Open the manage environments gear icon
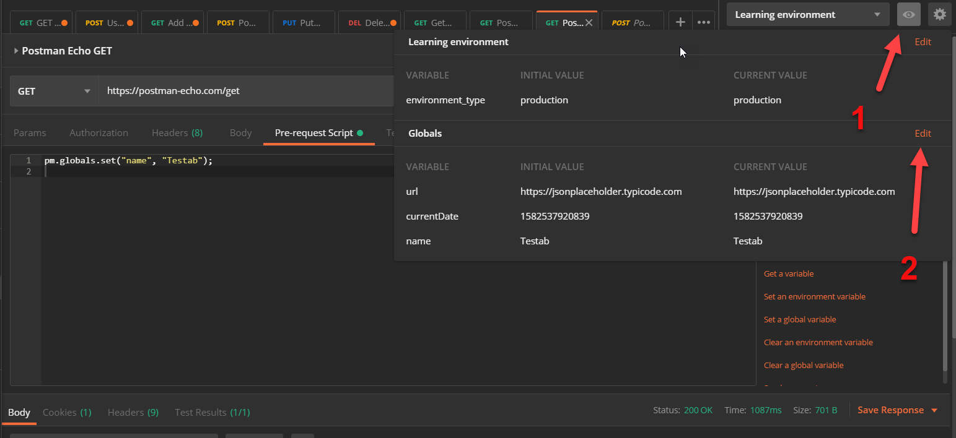This screenshot has width=956, height=438. pos(940,14)
